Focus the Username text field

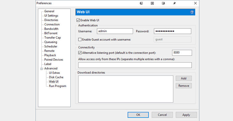(x=115, y=31)
